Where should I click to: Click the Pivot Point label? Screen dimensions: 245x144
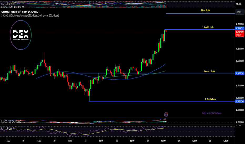coord(206,10)
